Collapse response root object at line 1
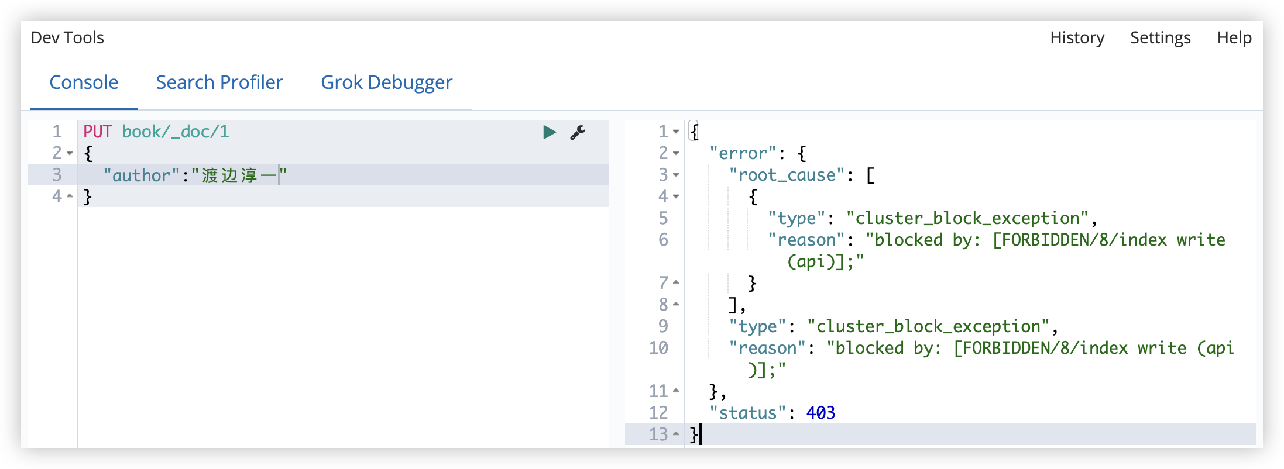This screenshot has height=469, width=1284. 676,132
